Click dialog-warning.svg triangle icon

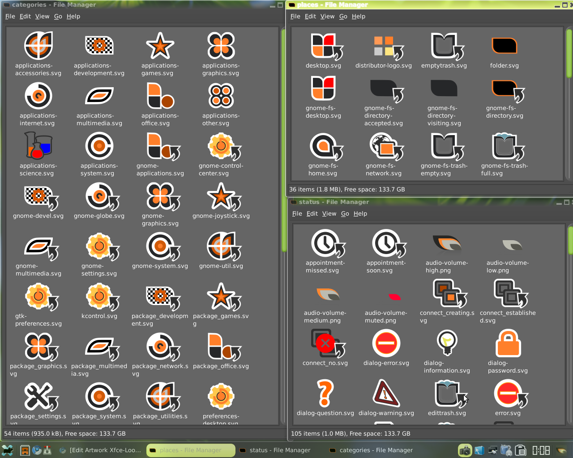(x=386, y=394)
